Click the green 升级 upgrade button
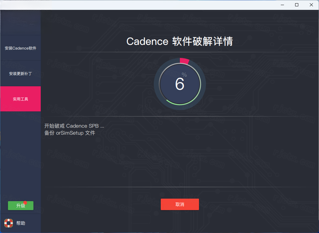Viewport: 319px width, 233px height. tap(21, 206)
